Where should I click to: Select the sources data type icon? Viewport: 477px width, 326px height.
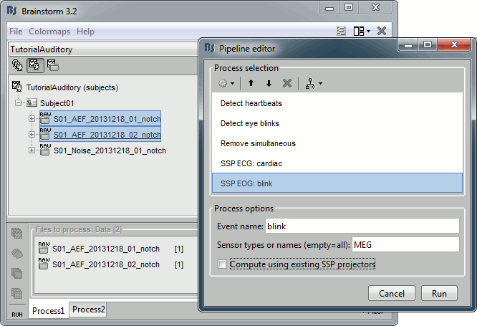pyautogui.click(x=16, y=253)
